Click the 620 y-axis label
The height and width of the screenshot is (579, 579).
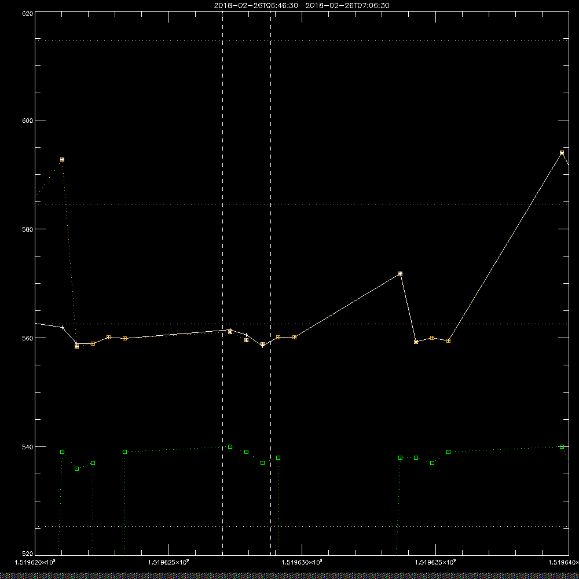[28, 13]
